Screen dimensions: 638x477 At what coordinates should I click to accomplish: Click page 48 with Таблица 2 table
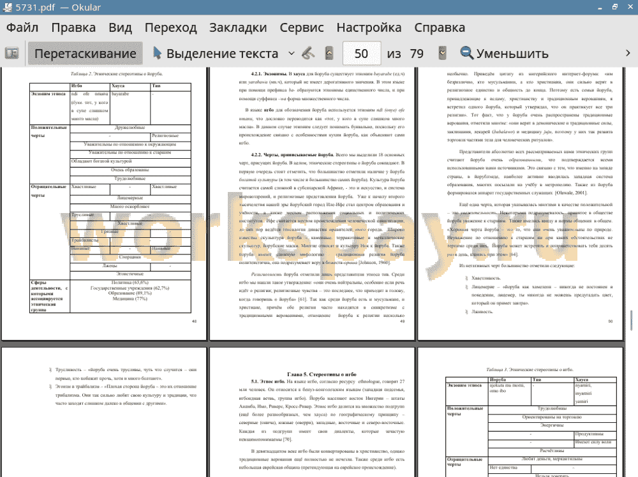tap(104, 203)
